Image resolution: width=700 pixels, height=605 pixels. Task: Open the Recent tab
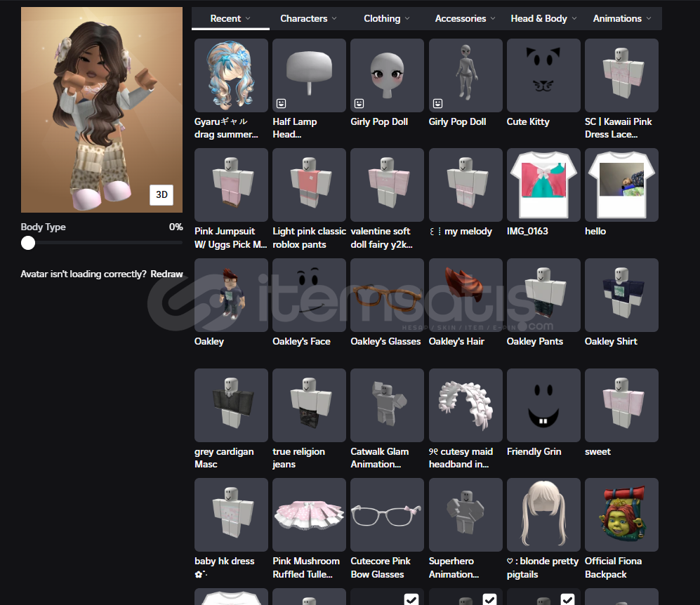click(x=230, y=18)
